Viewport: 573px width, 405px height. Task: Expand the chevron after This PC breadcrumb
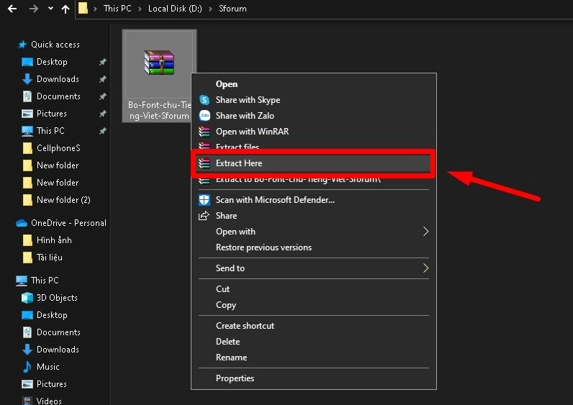click(140, 9)
